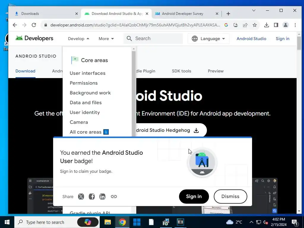The width and height of the screenshot is (304, 228).
Task: Expand the More dropdown menu
Action: 106,39
